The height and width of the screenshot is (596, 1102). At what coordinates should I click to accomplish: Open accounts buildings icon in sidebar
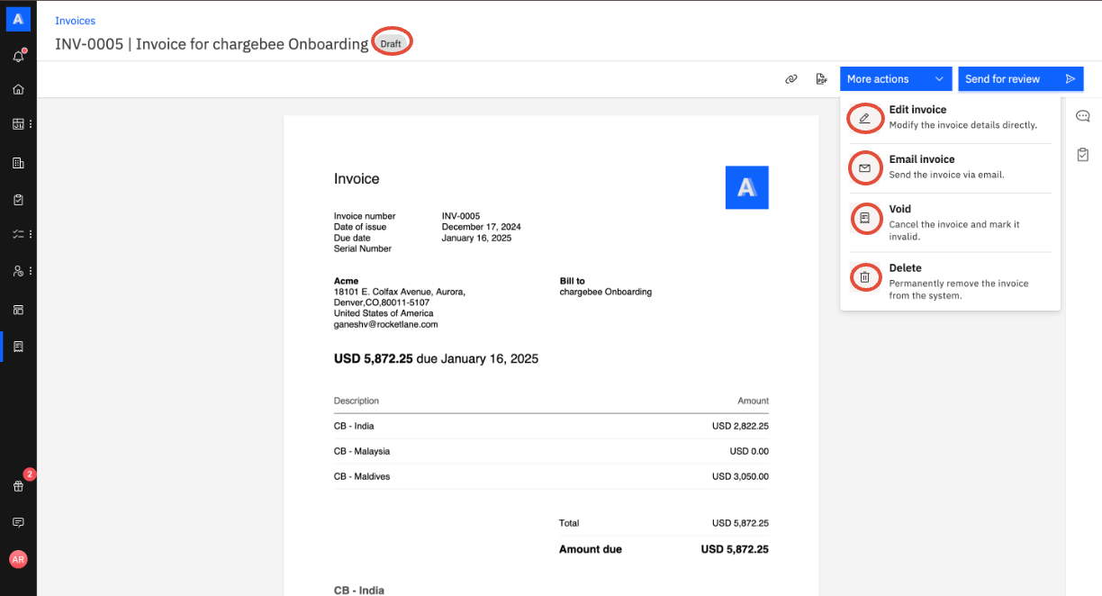point(18,163)
